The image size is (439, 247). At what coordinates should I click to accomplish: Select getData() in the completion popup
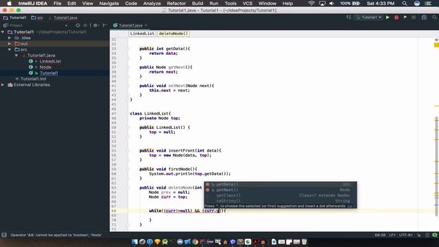281,185
